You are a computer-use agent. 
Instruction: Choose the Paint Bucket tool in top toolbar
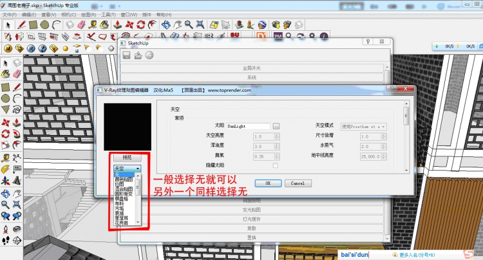tap(104, 24)
